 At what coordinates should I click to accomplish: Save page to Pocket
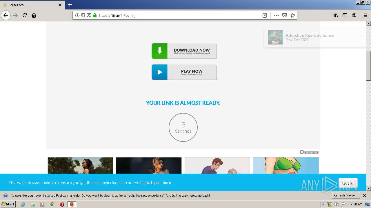click(285, 15)
